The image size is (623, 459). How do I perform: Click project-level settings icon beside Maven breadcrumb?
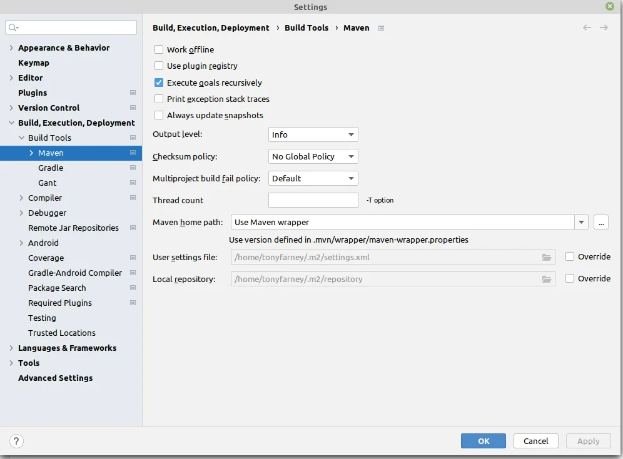(382, 28)
